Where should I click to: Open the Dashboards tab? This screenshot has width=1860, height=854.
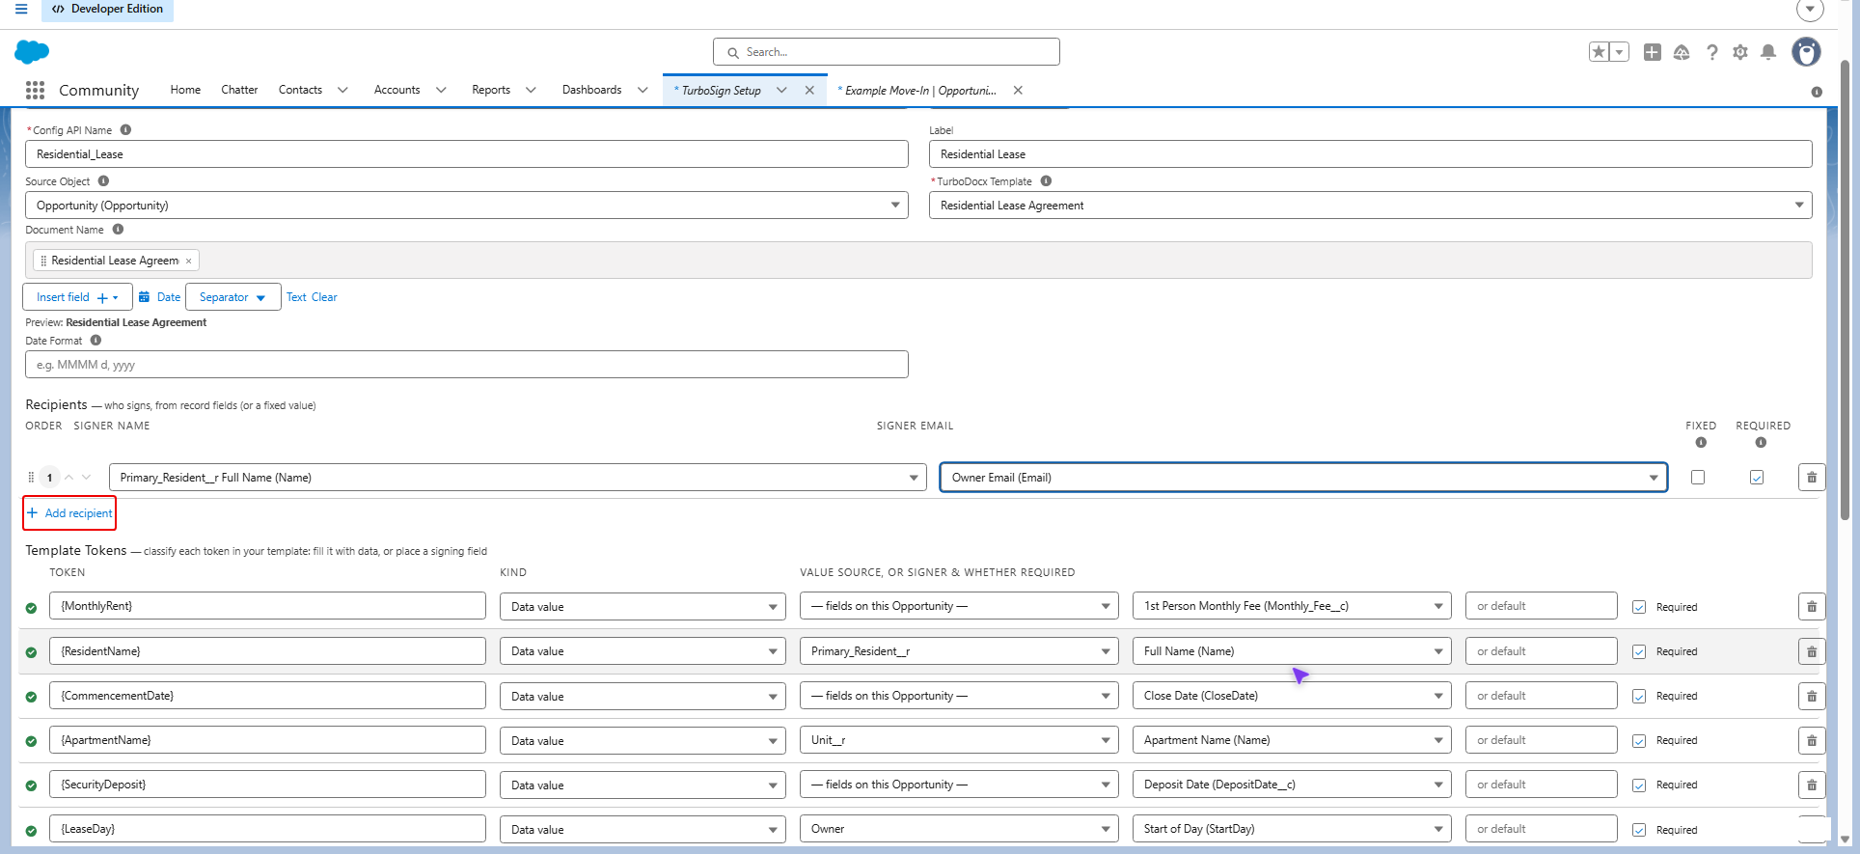coord(592,90)
